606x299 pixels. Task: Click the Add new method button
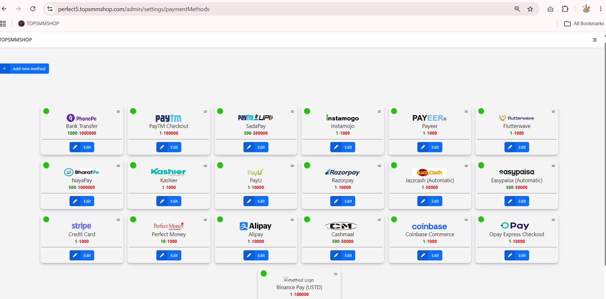tap(25, 69)
